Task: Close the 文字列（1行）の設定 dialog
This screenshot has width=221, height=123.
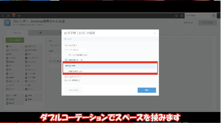Action: tap(155, 33)
